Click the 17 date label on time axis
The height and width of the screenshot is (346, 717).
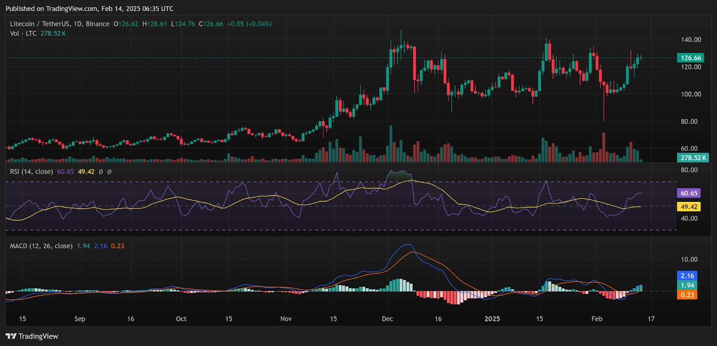[x=651, y=319]
